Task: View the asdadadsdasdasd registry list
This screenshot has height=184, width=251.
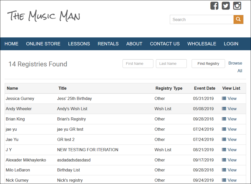Action: coord(232,160)
